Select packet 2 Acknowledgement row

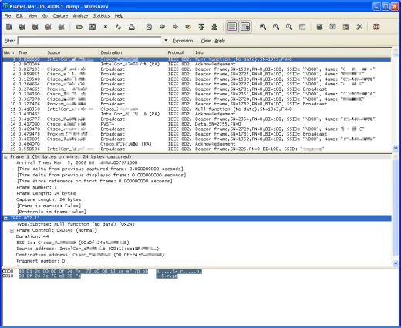pyautogui.click(x=197, y=64)
